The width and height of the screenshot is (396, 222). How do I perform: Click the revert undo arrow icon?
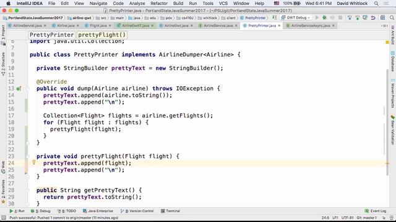pyautogui.click(x=373, y=18)
